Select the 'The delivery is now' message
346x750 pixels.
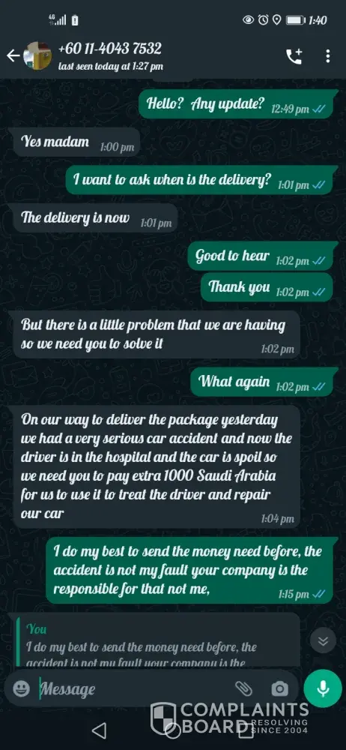point(93,218)
